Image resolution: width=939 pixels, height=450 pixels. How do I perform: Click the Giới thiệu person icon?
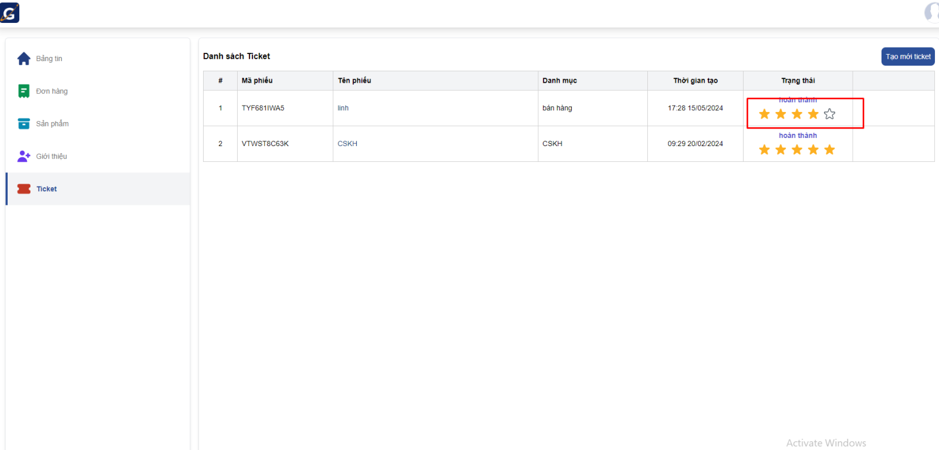[x=23, y=156]
